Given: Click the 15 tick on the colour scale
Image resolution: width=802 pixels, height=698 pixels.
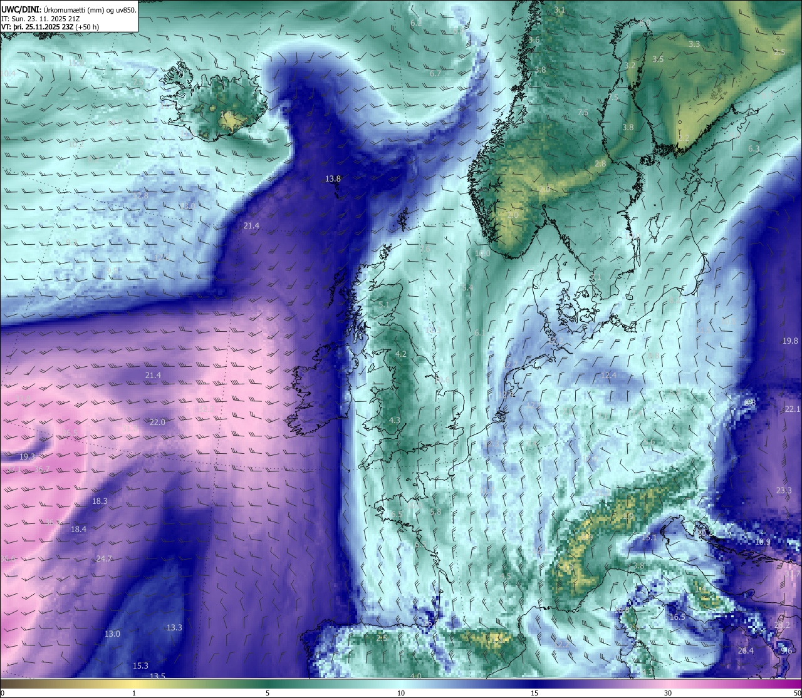Looking at the screenshot, I should (x=534, y=692).
